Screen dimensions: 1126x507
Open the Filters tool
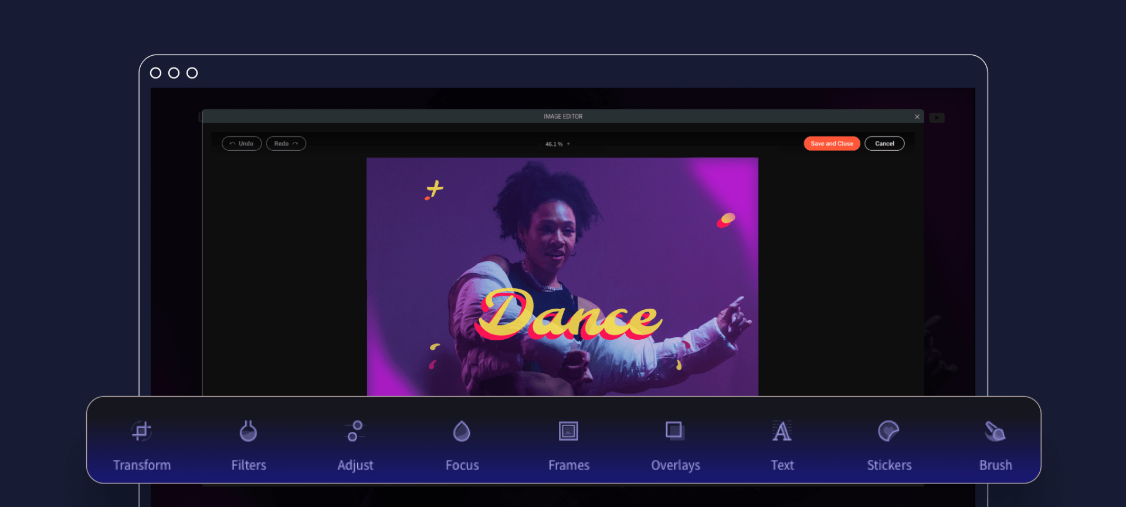click(x=249, y=445)
